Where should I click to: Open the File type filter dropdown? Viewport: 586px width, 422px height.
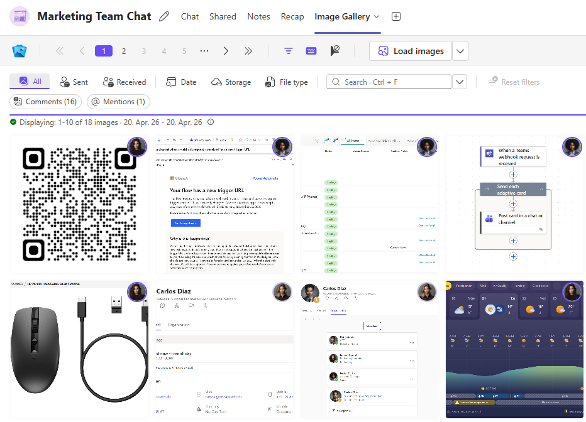tap(286, 82)
